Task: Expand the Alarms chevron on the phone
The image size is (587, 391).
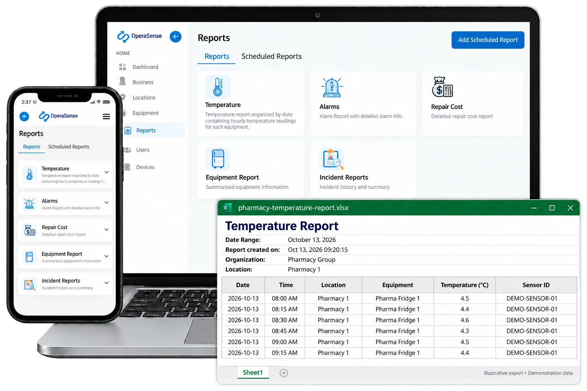Action: coord(107,202)
